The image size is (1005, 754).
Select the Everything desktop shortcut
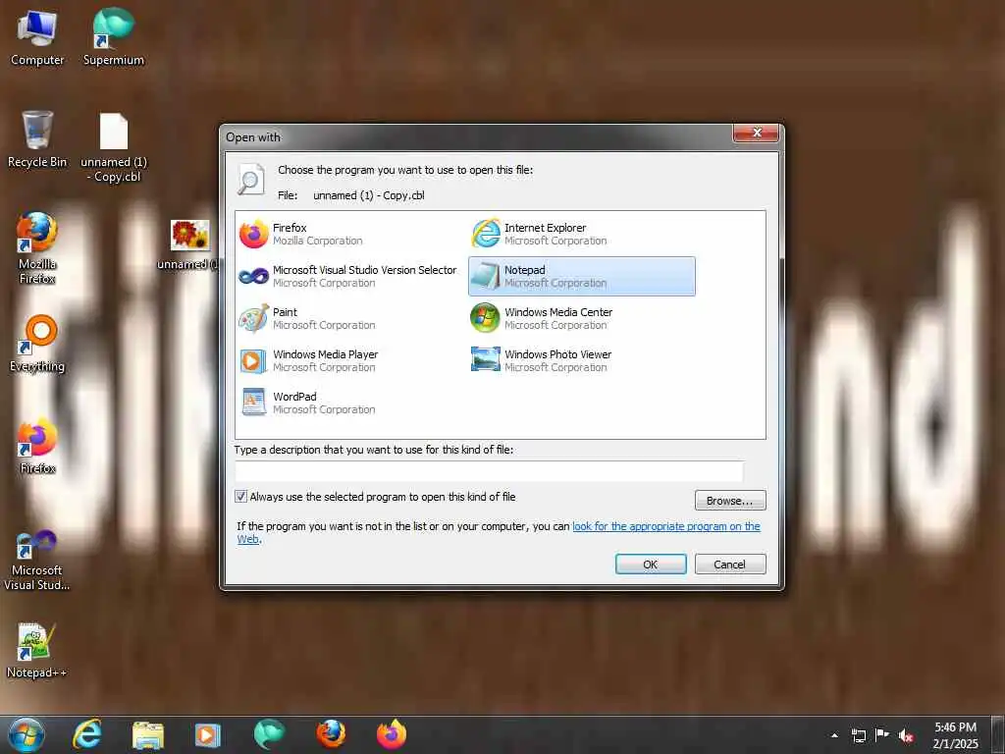(x=37, y=344)
